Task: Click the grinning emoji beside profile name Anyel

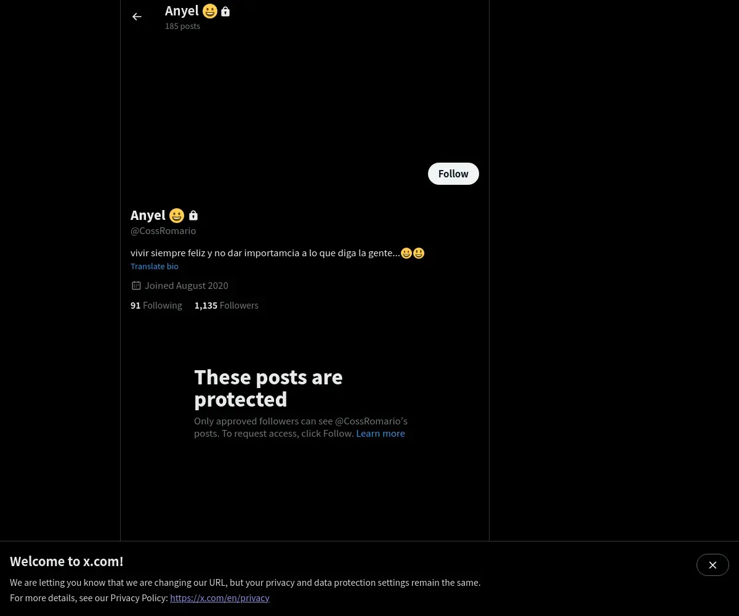Action: [x=177, y=216]
